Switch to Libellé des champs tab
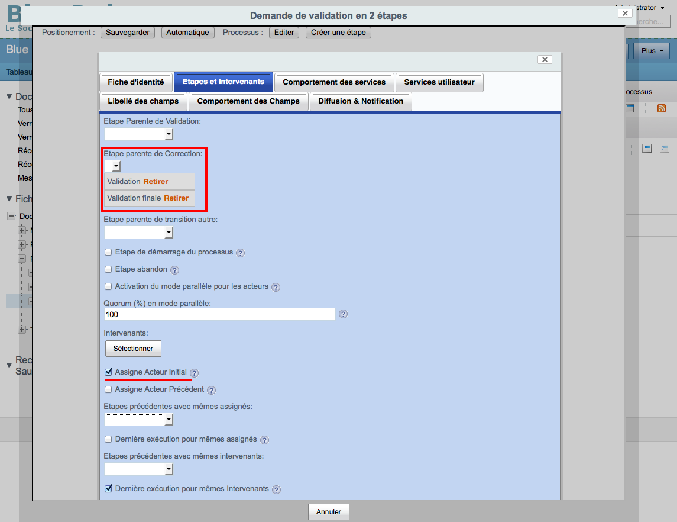The width and height of the screenshot is (677, 522). [143, 101]
